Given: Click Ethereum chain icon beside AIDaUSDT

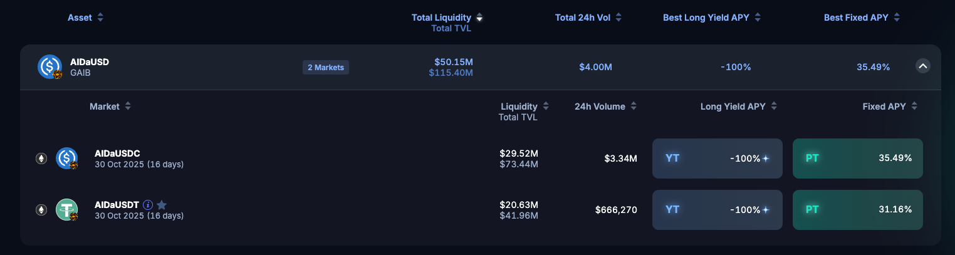Looking at the screenshot, I should click(41, 210).
